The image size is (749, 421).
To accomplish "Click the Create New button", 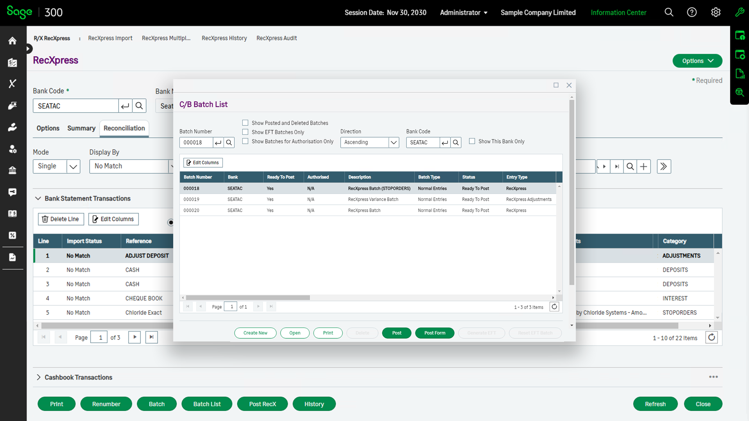I will click(255, 333).
